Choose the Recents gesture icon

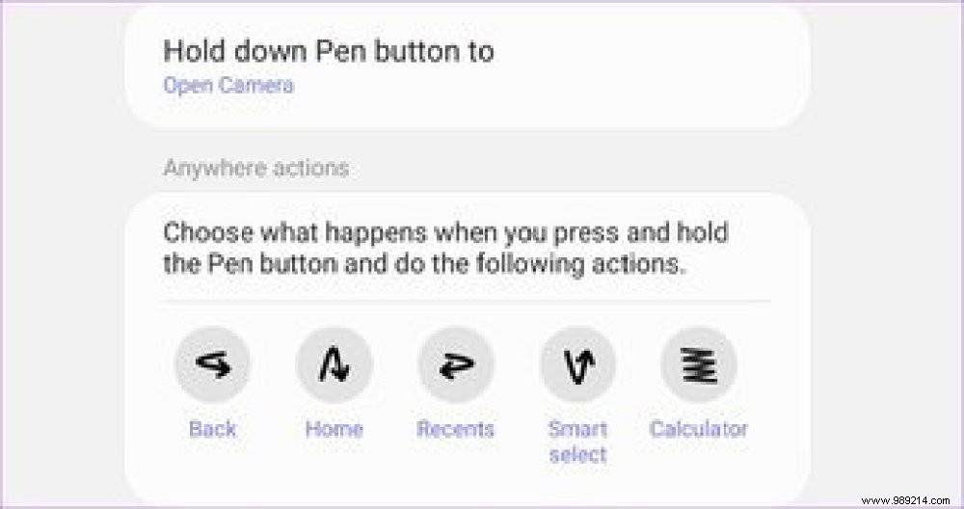click(456, 364)
